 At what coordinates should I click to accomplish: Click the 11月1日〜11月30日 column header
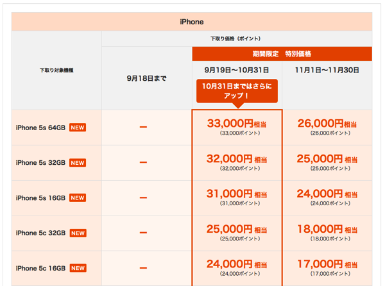[x=327, y=70]
